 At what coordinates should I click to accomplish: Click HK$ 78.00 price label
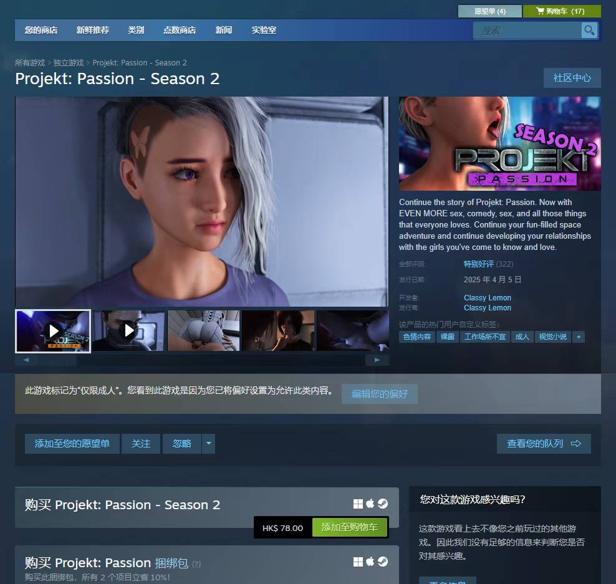click(282, 528)
